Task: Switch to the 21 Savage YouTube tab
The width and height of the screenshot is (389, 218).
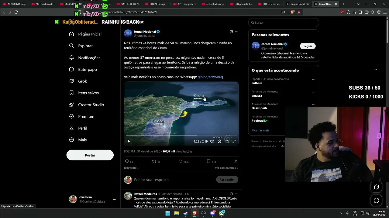Action: click(157, 4)
